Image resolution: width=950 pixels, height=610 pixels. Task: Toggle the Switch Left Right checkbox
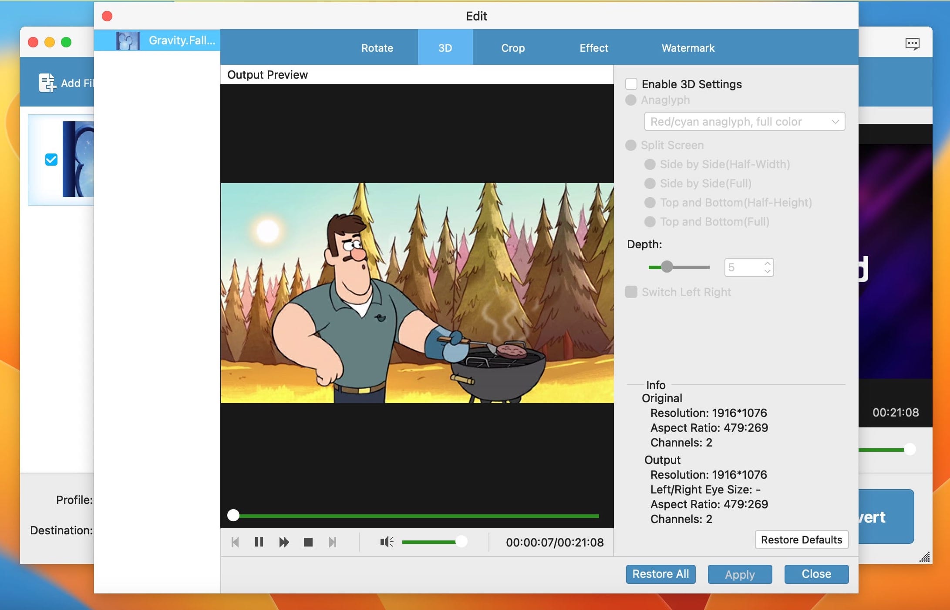[631, 292]
